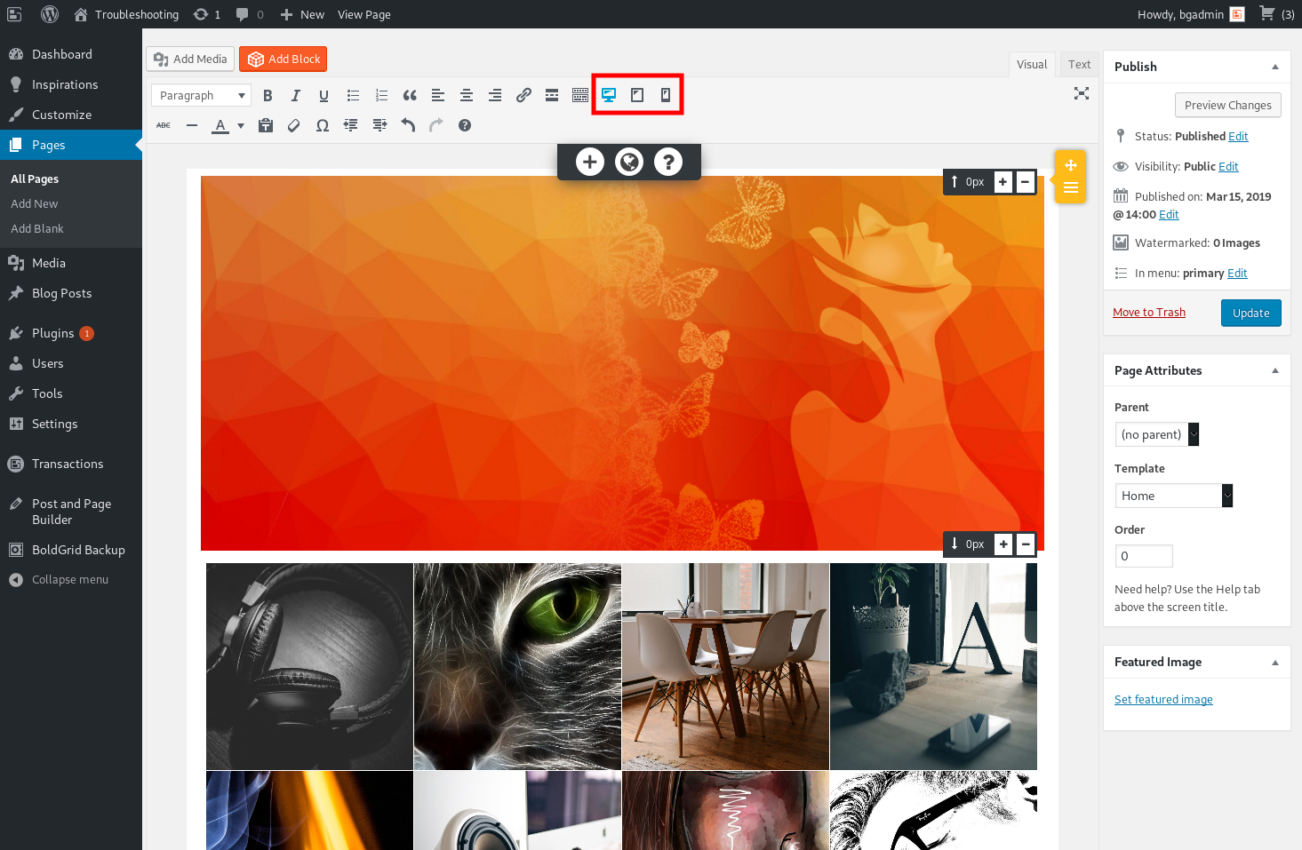This screenshot has height=850, width=1302.
Task: Undo last edit
Action: click(408, 125)
